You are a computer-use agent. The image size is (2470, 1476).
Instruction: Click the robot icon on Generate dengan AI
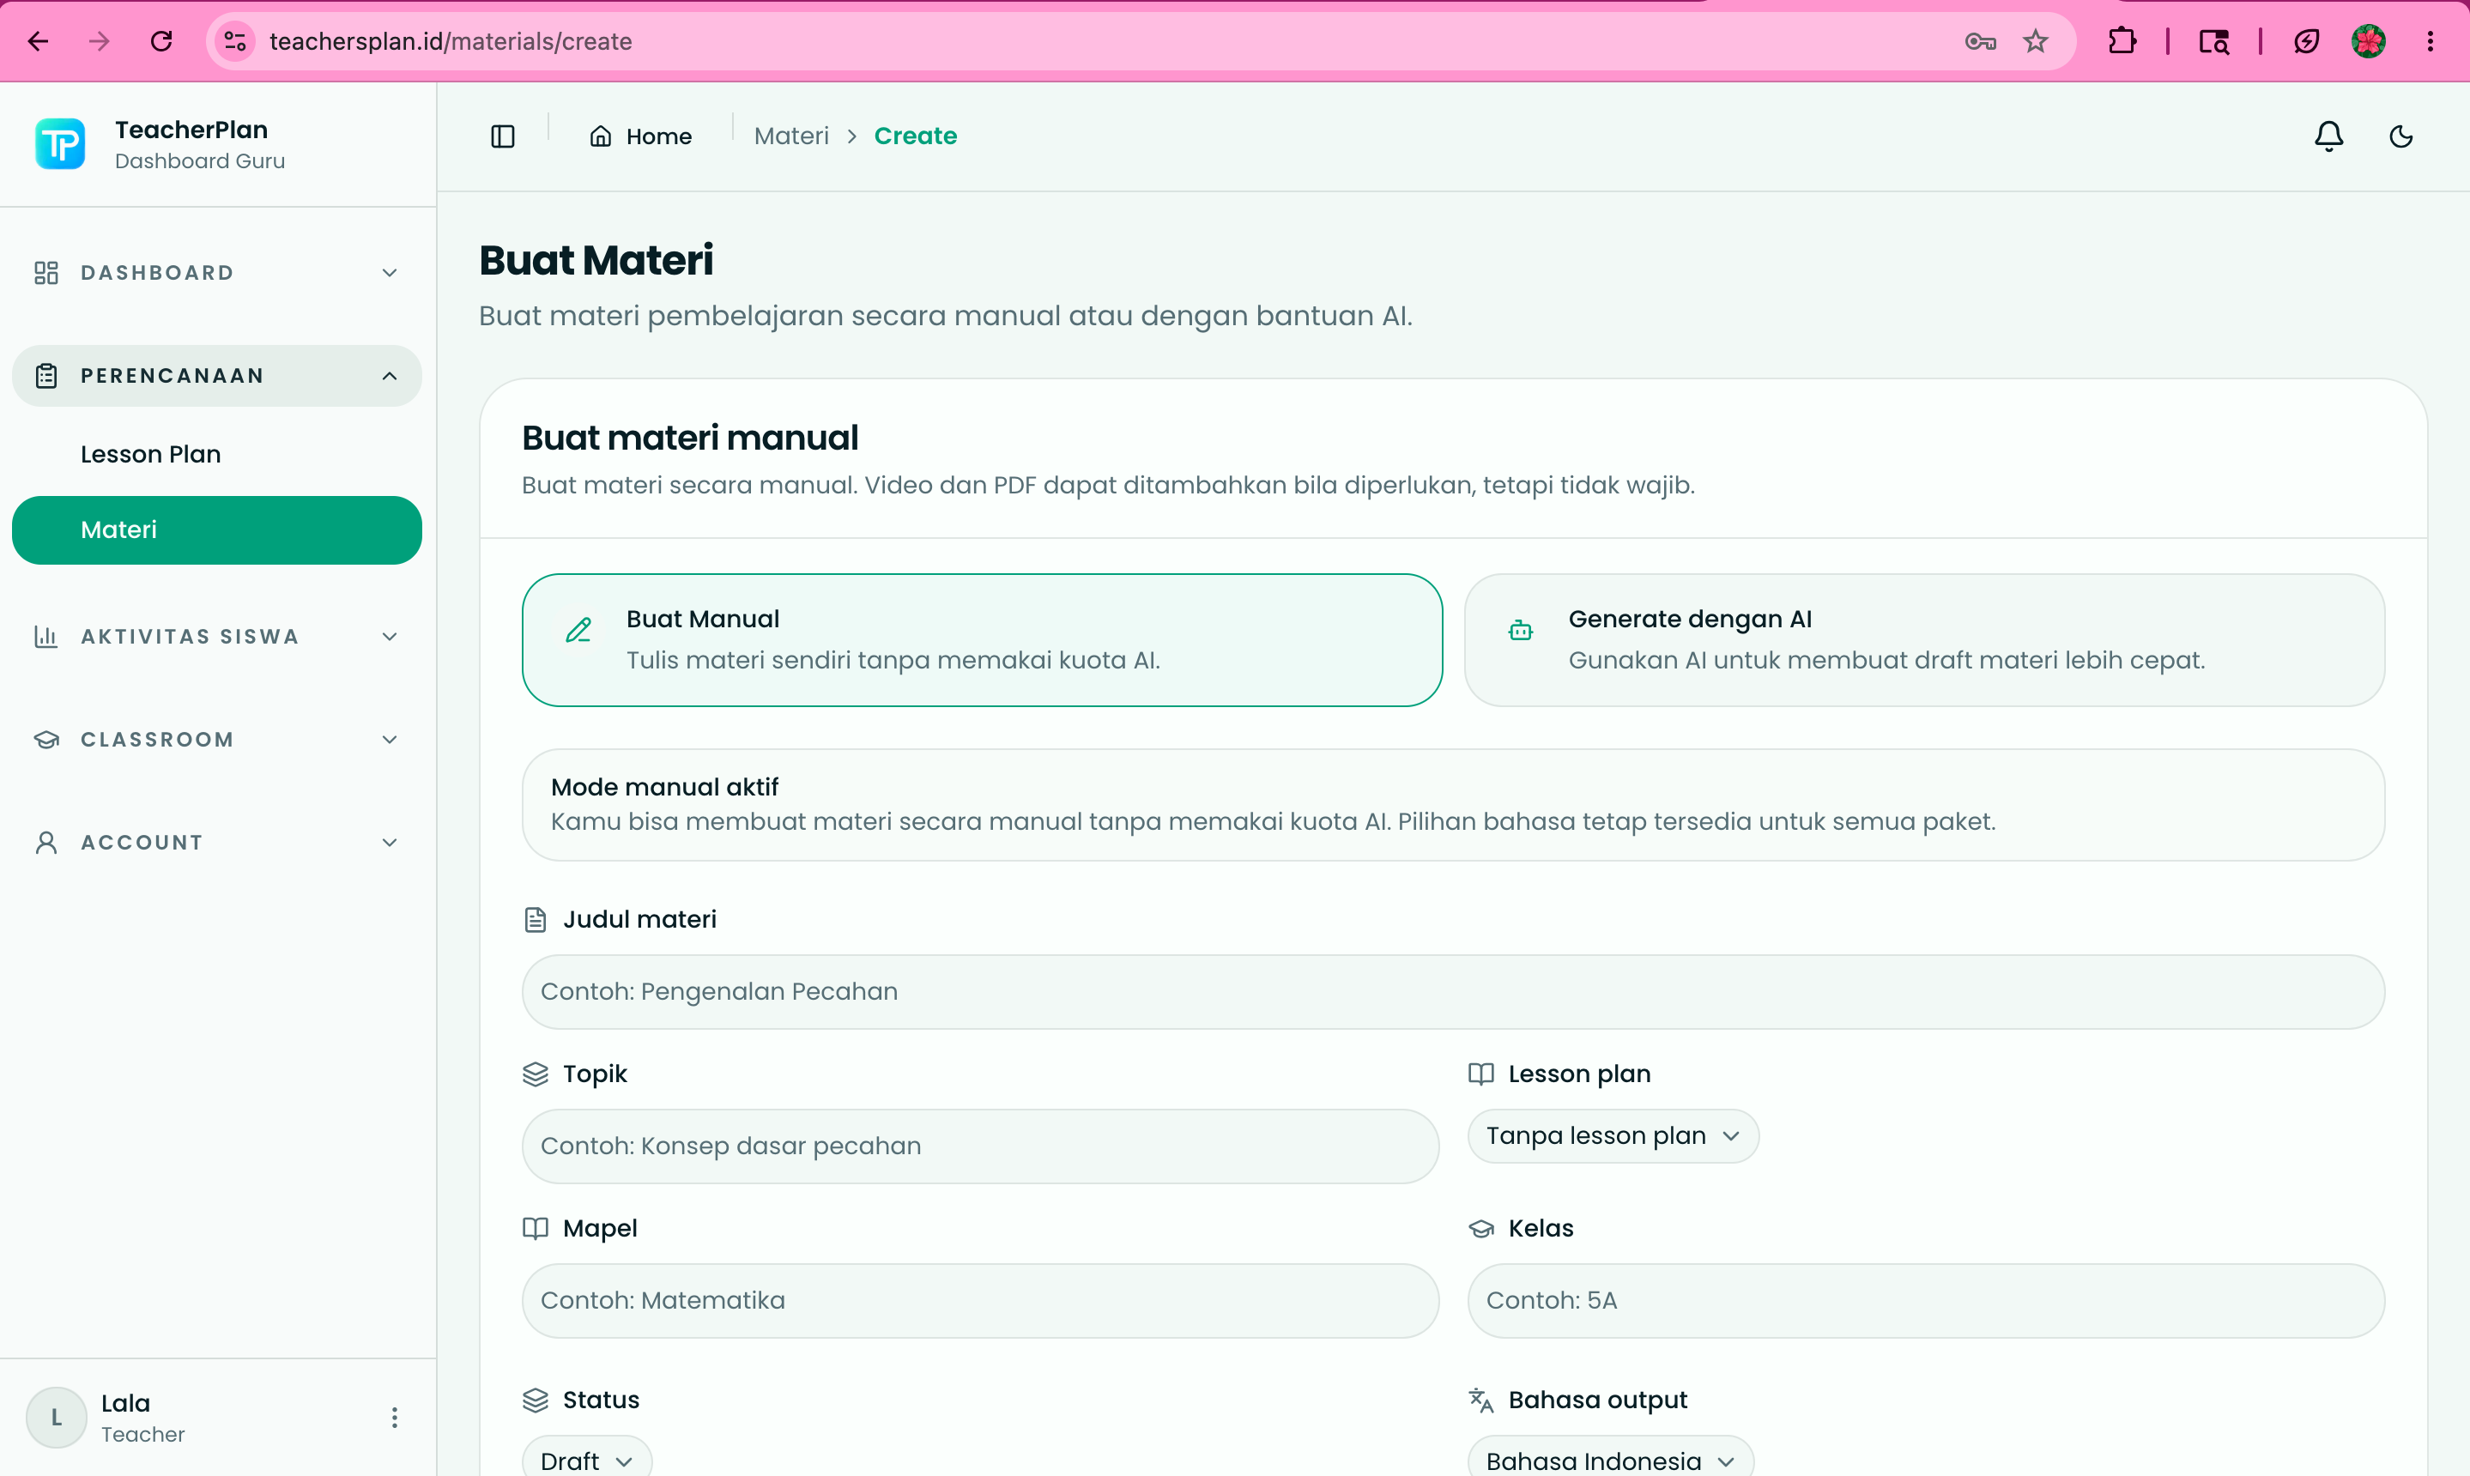pyautogui.click(x=1520, y=630)
